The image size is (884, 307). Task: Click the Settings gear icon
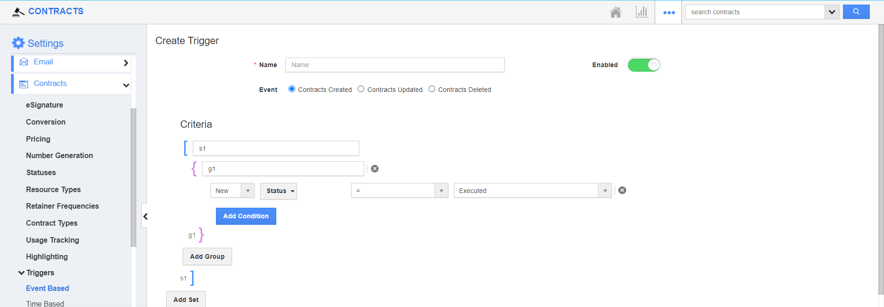click(x=18, y=43)
